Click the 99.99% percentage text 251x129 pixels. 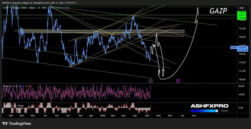coord(225,111)
